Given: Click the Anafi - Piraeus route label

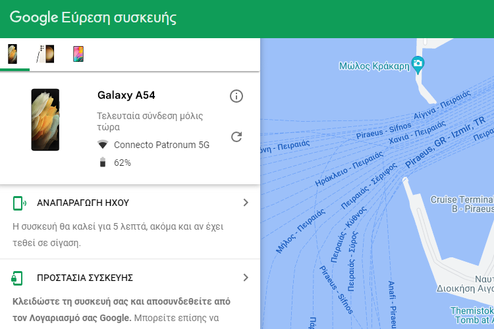Looking at the screenshot, I should click(x=393, y=305).
